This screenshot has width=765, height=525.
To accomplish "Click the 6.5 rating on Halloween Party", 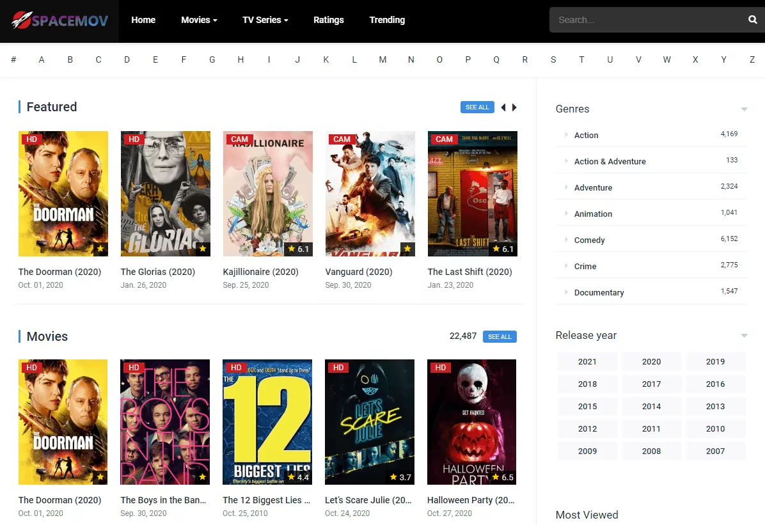I will pos(503,477).
